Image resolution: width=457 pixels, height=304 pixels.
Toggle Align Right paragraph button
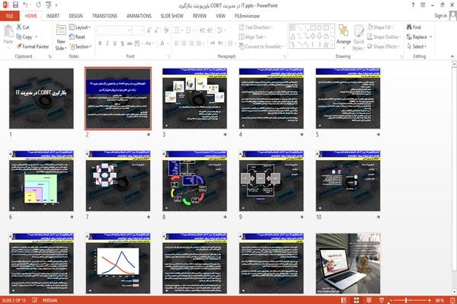click(x=191, y=43)
